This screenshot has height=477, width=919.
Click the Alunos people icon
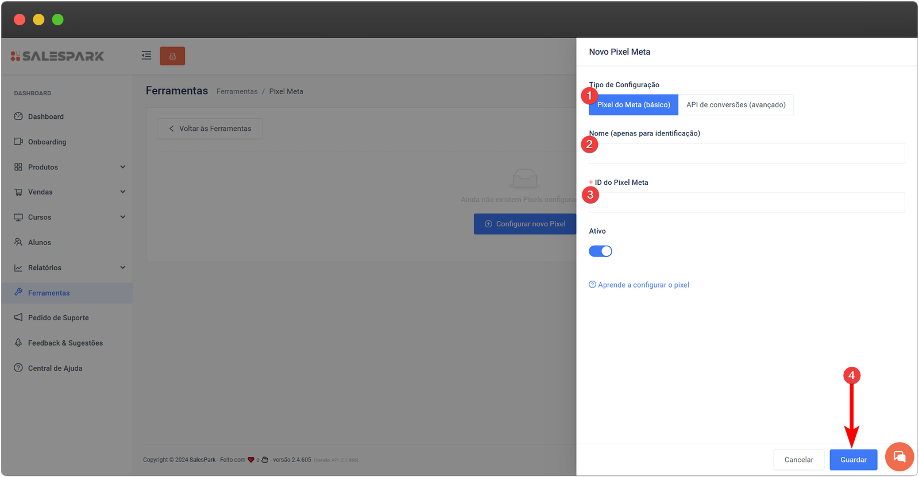tap(18, 242)
